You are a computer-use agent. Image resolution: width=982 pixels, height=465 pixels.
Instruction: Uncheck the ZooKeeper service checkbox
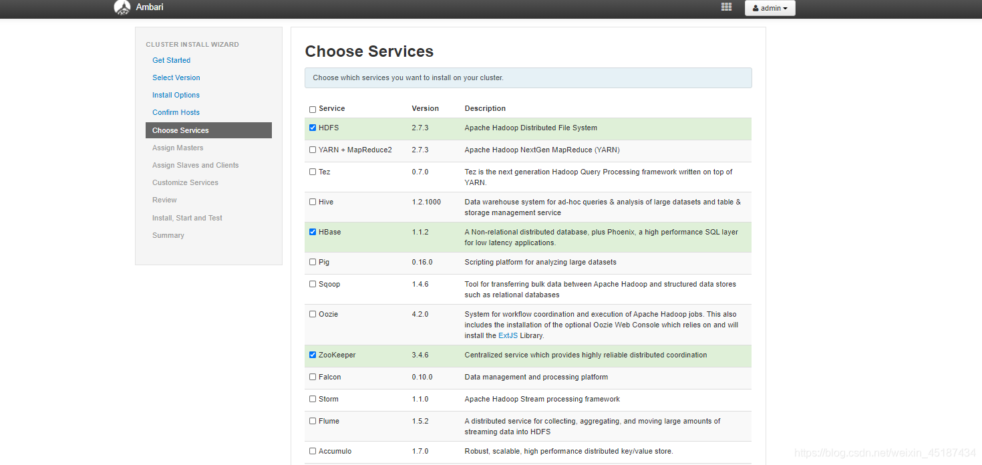(313, 355)
